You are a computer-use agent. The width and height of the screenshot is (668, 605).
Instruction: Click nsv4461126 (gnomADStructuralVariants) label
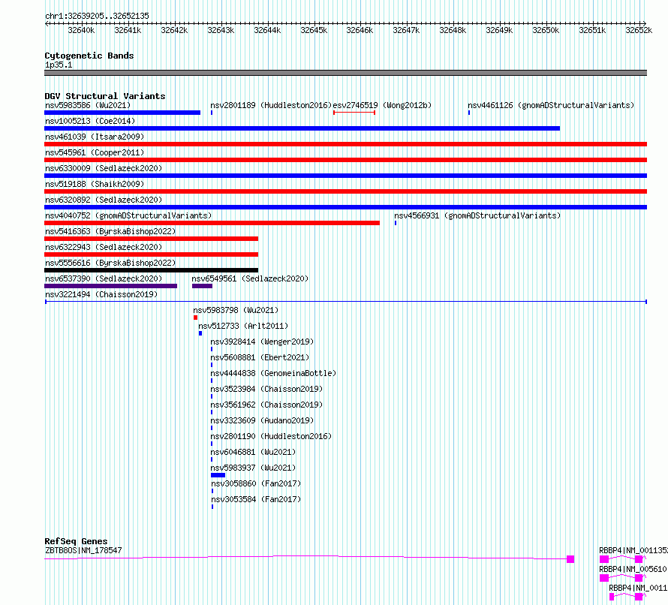pos(551,105)
